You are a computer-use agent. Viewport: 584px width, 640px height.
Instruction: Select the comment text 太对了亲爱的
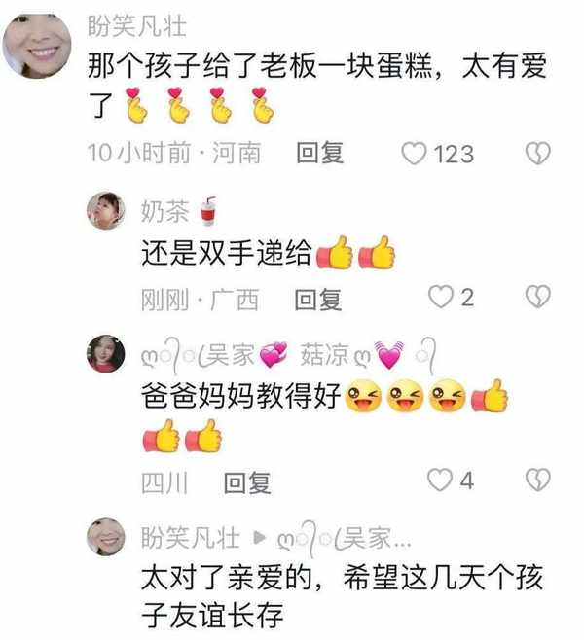(x=227, y=578)
